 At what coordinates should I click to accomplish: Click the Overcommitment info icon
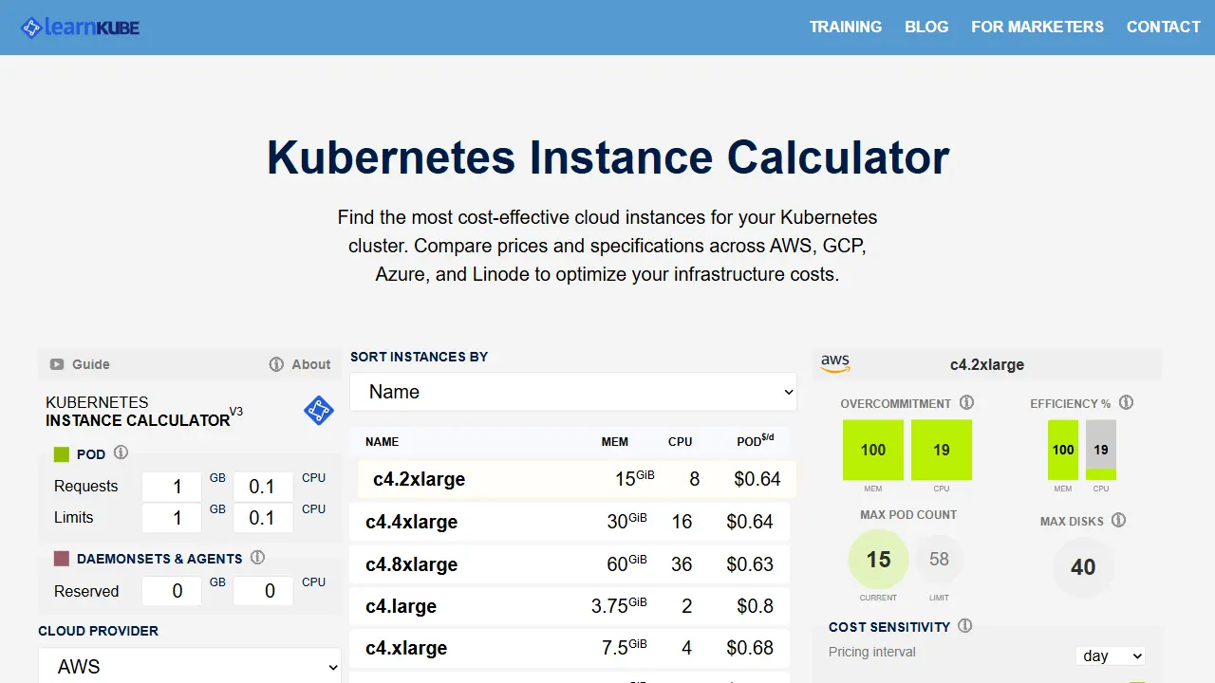click(966, 402)
